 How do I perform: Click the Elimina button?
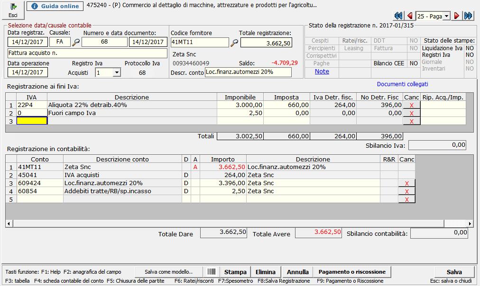266,272
